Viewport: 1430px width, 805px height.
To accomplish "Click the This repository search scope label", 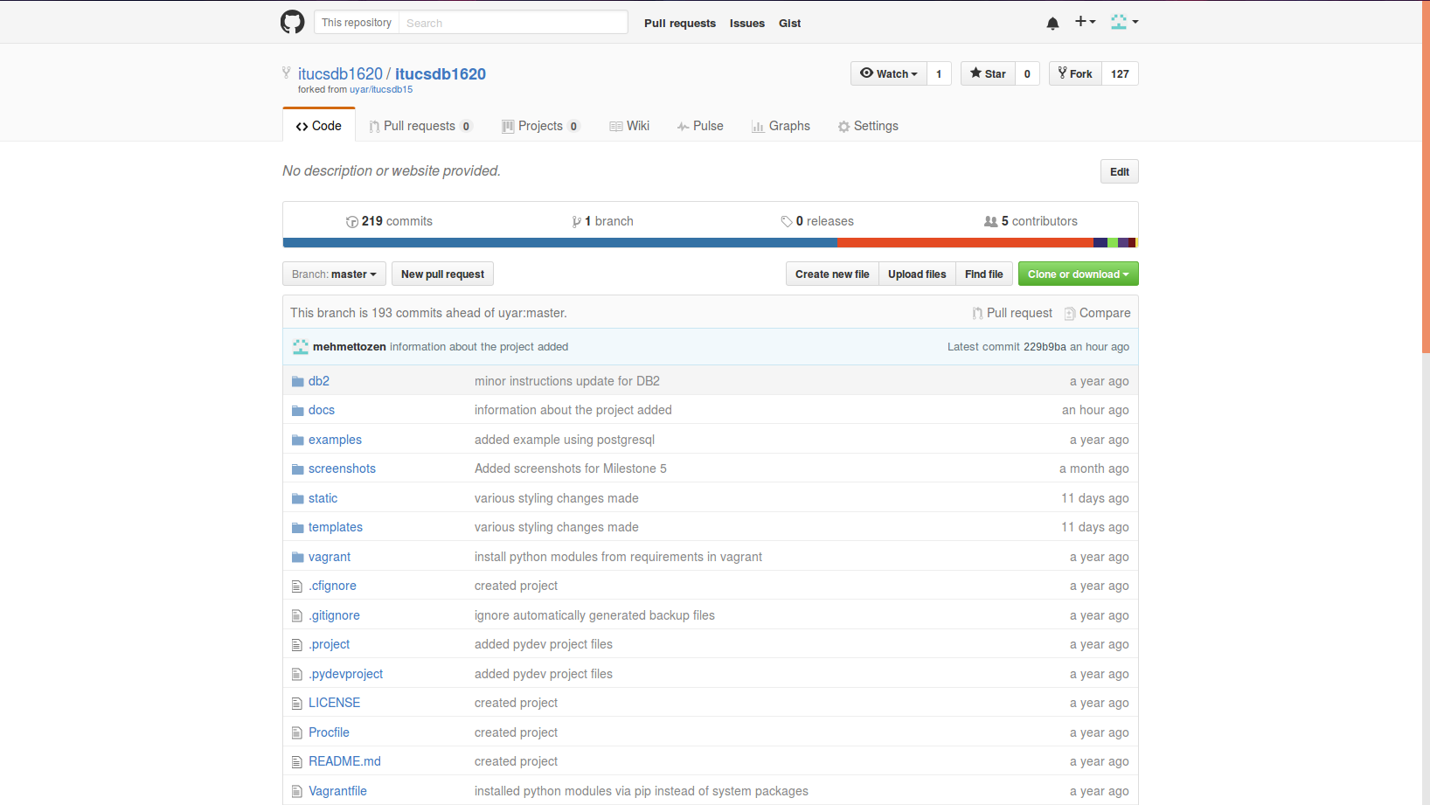I will [357, 22].
